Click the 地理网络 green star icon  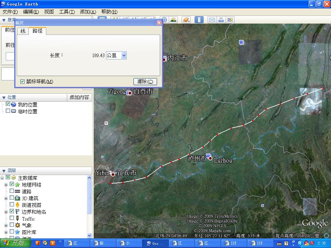(x=17, y=185)
